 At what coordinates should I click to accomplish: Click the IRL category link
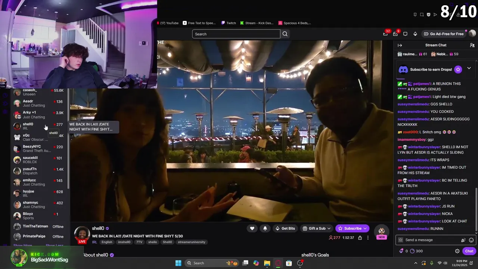click(x=94, y=242)
